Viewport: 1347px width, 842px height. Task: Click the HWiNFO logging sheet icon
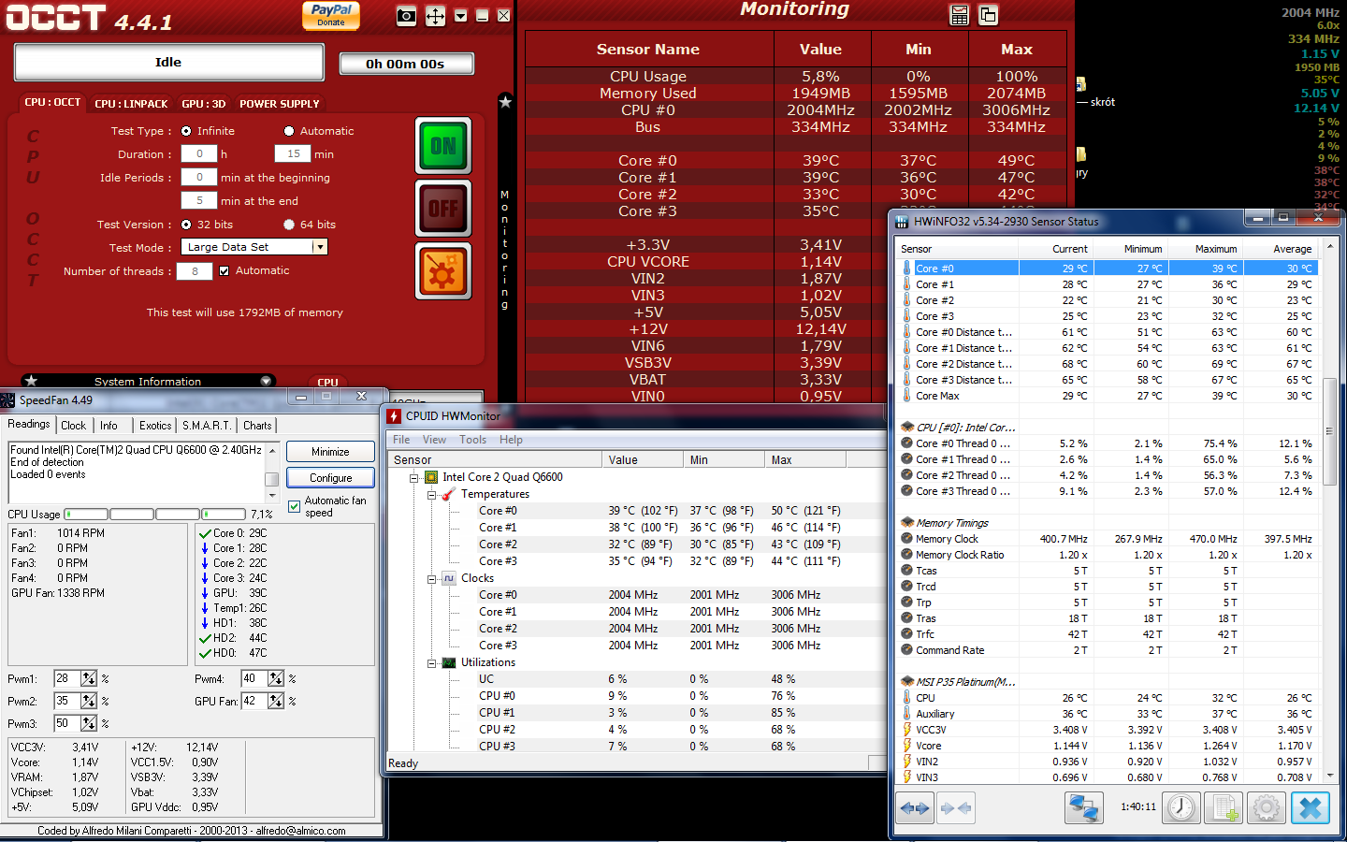[x=1224, y=808]
